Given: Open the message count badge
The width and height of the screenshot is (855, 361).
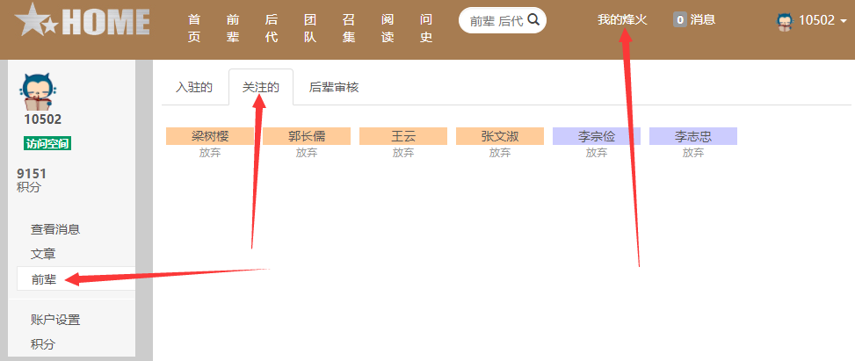Looking at the screenshot, I should [x=679, y=19].
